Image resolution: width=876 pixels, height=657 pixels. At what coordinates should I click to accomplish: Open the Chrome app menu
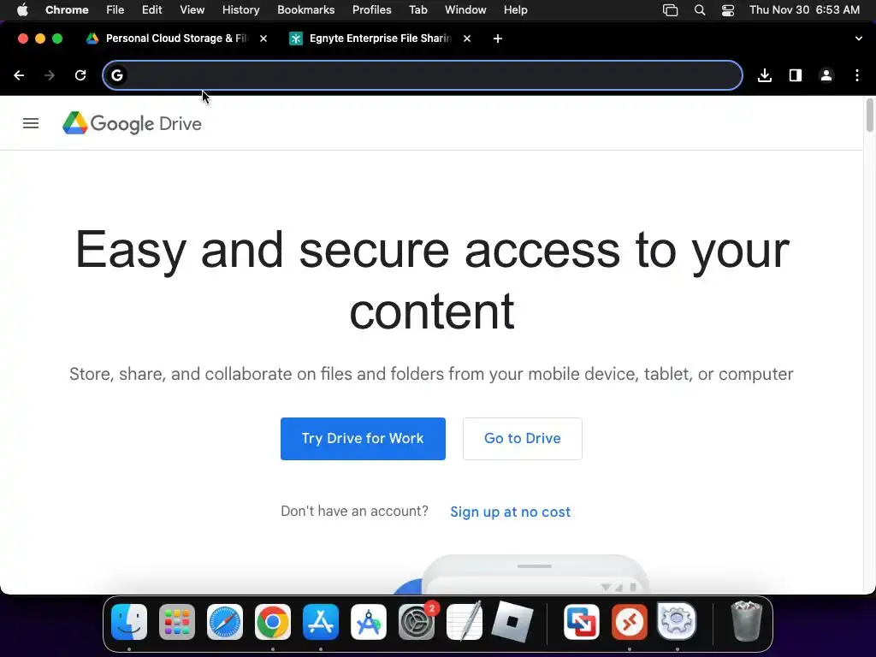click(67, 10)
